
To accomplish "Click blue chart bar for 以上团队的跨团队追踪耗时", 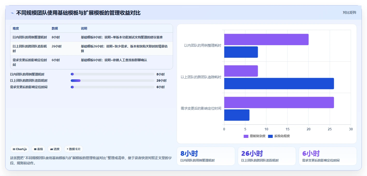I will click(x=279, y=83).
